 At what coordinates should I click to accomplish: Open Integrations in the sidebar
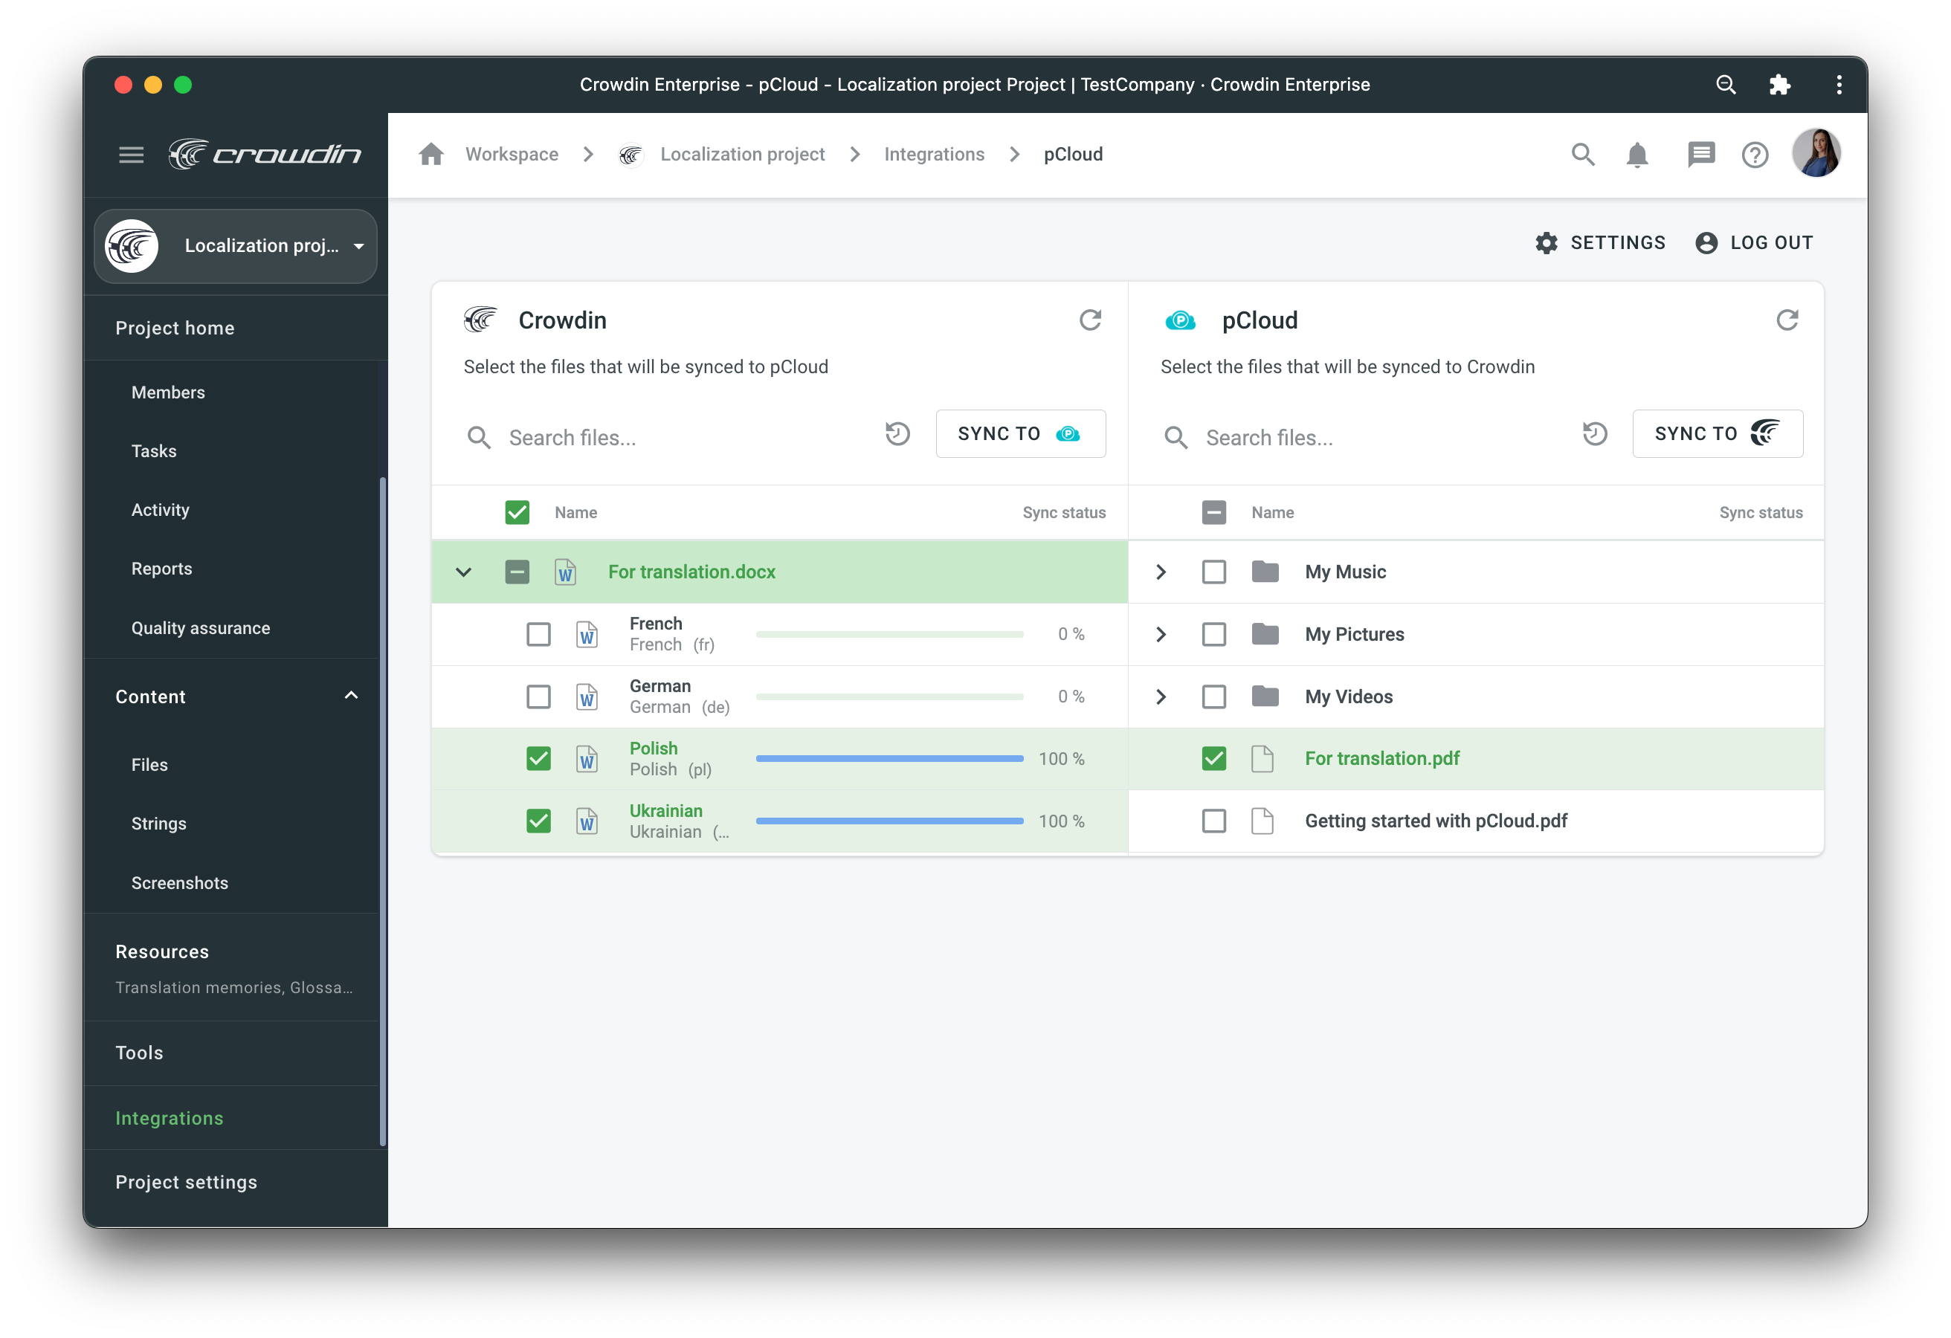coord(169,1119)
